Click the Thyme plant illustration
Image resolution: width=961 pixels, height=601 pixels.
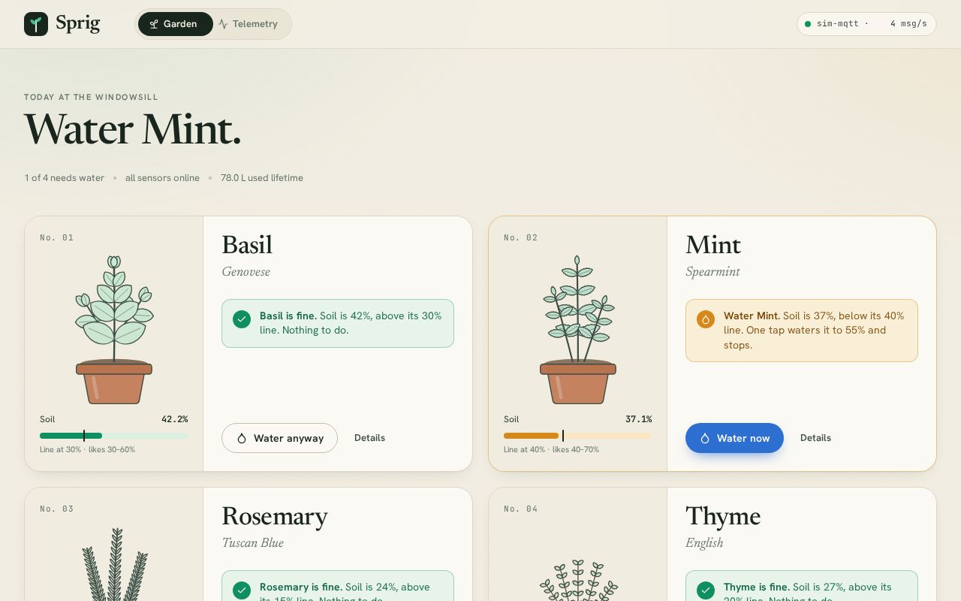pyautogui.click(x=578, y=580)
